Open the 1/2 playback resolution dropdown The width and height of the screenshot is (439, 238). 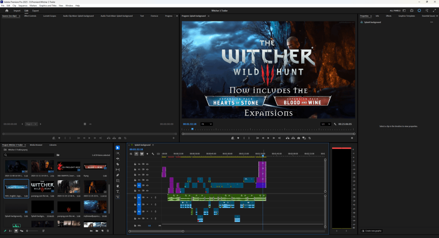click(x=326, y=124)
